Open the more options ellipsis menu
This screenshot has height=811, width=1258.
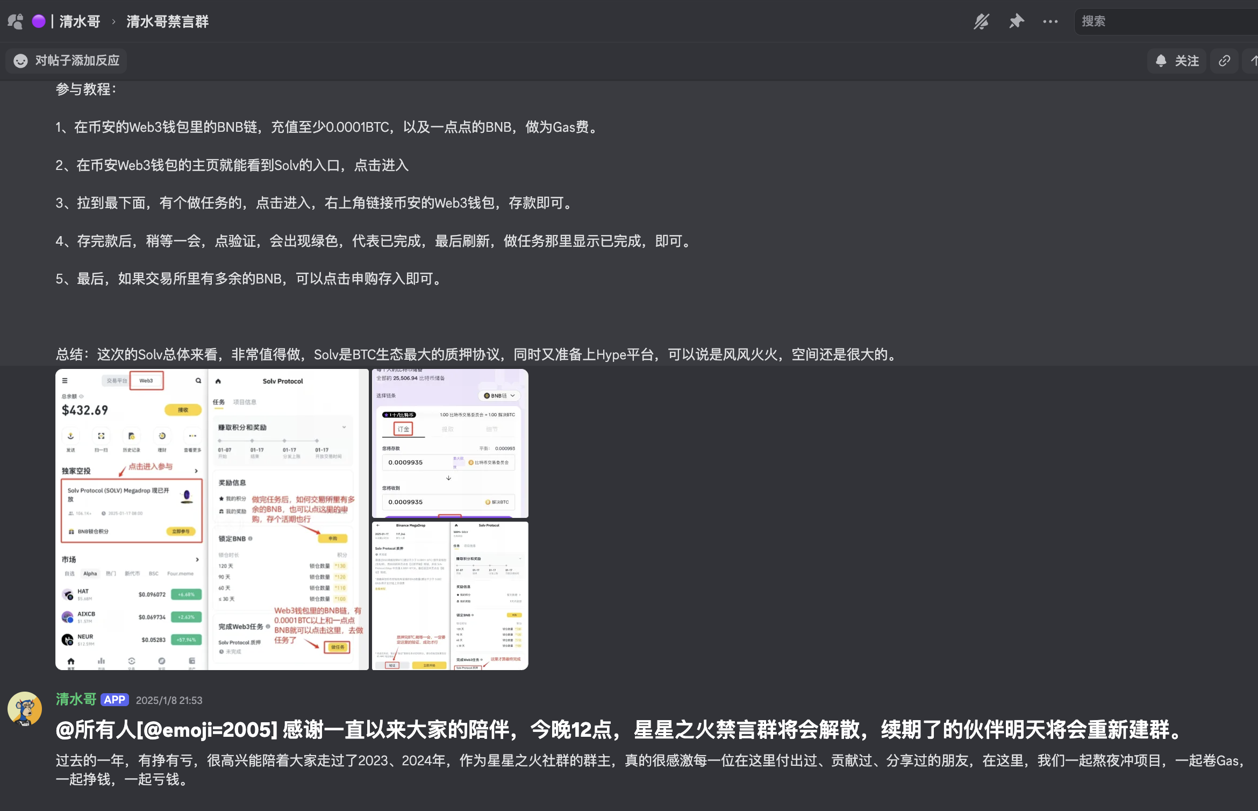[1050, 22]
